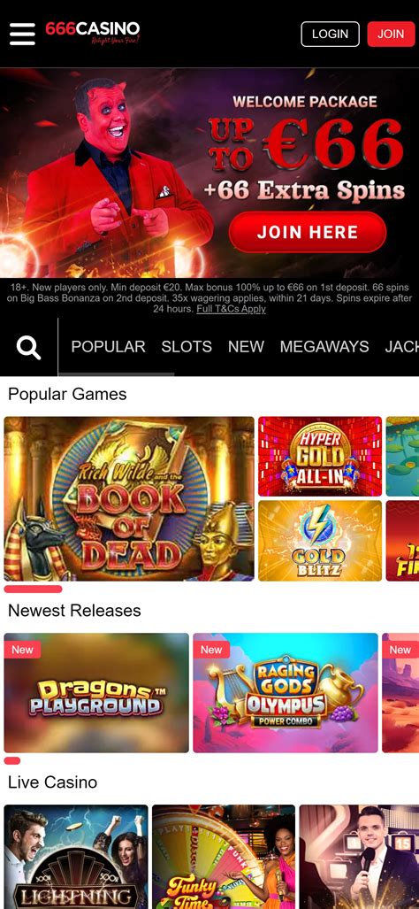Screen dimensions: 419x909
Task: Tap the red JOIN button
Action: click(391, 35)
